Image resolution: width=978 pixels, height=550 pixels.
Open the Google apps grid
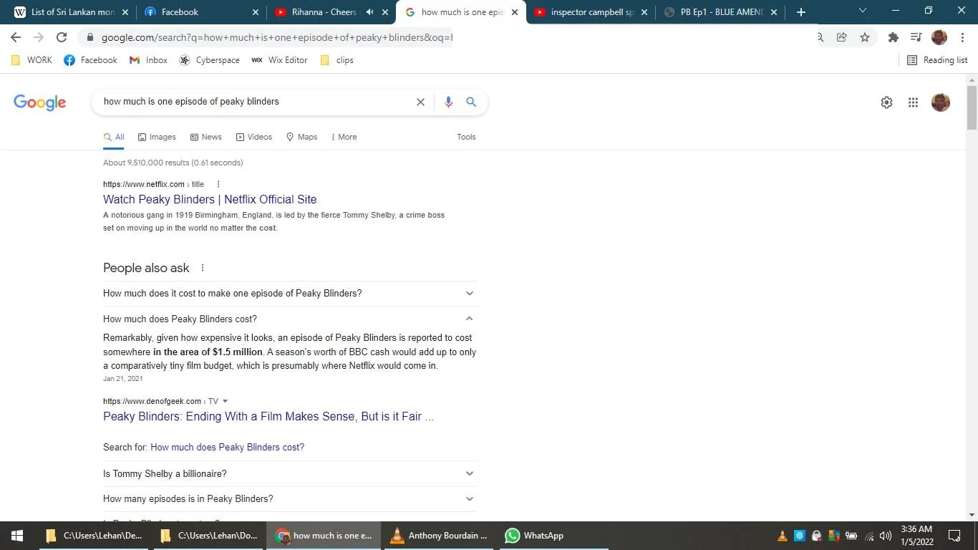(913, 102)
